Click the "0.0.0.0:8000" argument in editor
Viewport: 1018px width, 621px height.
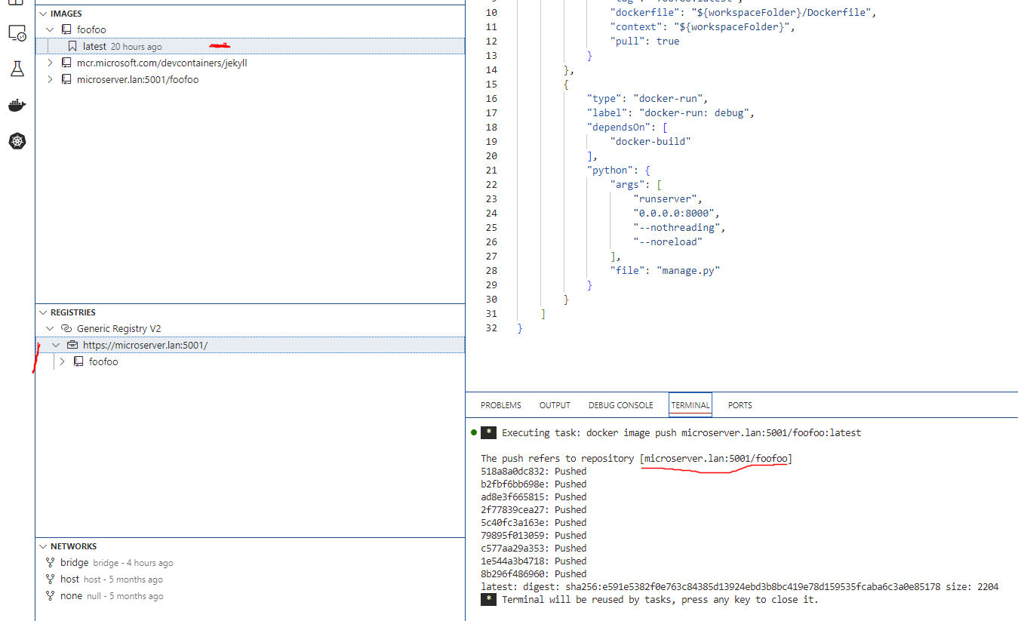(675, 214)
